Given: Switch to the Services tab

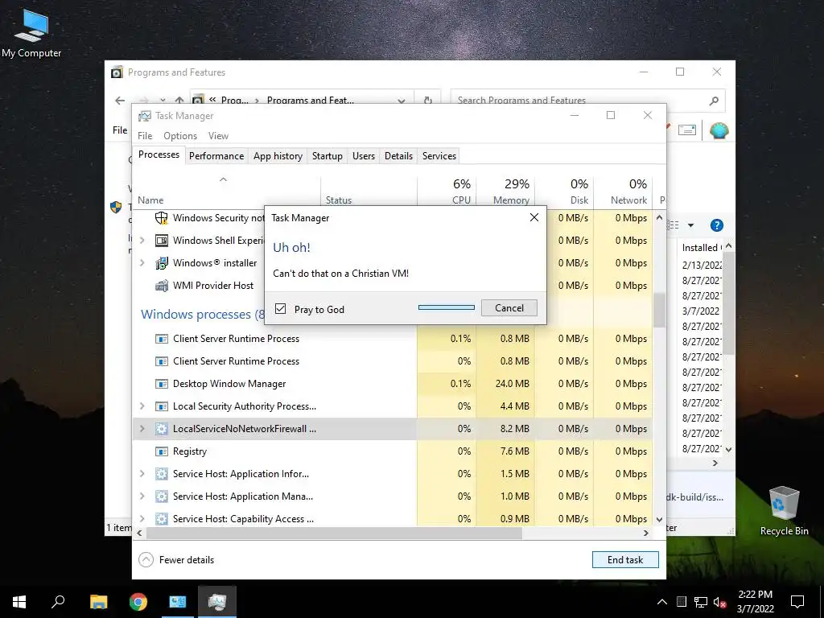Looking at the screenshot, I should click(x=439, y=156).
